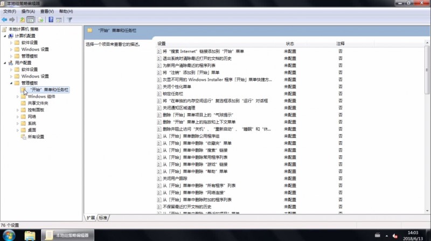Expand 管理模板 under 计算机配置
Image resolution: width=431 pixels, height=241 pixels.
click(11, 56)
